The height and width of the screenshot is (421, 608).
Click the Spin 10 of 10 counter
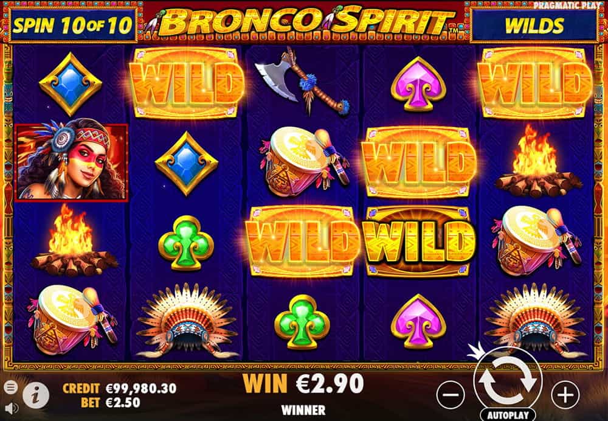tap(74, 25)
